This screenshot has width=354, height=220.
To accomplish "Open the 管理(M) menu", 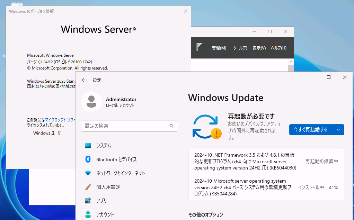I will tap(219, 48).
